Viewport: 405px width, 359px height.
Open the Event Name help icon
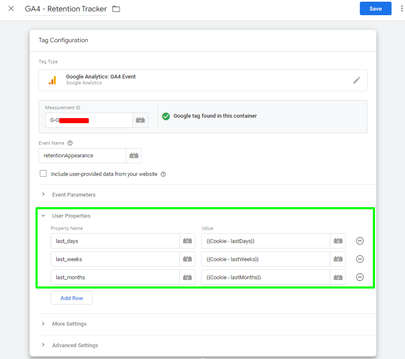pos(70,143)
